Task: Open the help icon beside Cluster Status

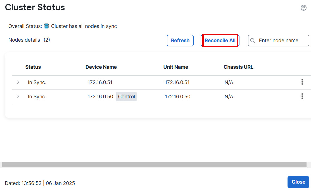Action: pos(303,8)
